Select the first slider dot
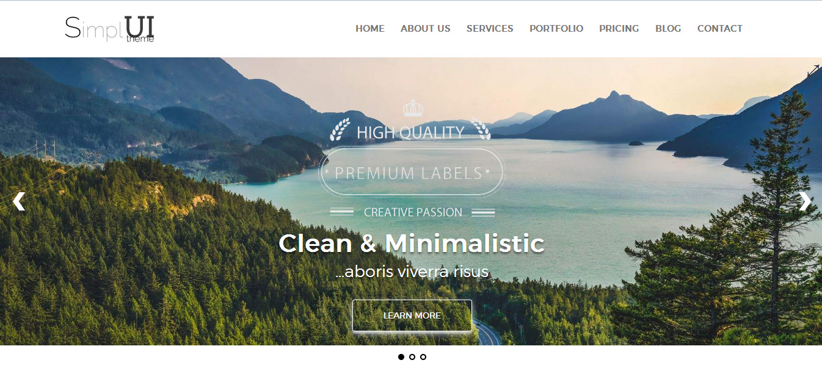Image resolution: width=822 pixels, height=371 pixels. click(x=401, y=357)
